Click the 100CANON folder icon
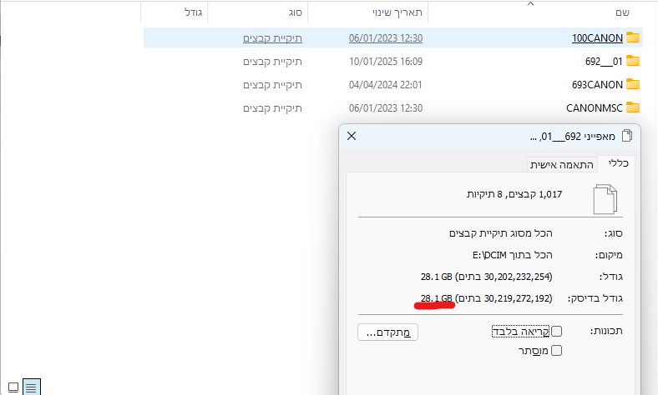 pos(633,37)
